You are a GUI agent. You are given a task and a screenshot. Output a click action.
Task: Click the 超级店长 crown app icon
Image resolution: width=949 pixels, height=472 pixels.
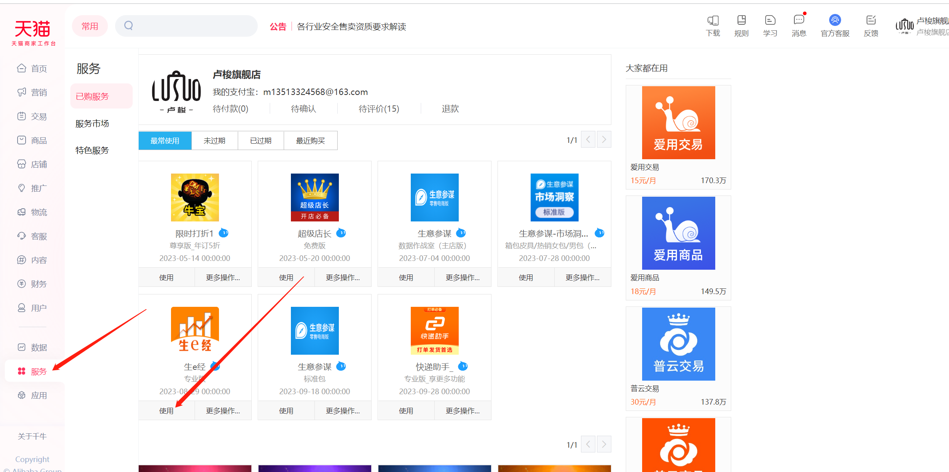(314, 197)
